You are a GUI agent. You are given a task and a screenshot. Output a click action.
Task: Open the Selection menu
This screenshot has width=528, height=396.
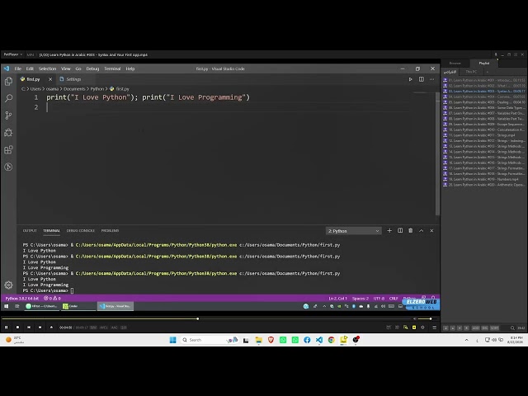[x=47, y=68]
